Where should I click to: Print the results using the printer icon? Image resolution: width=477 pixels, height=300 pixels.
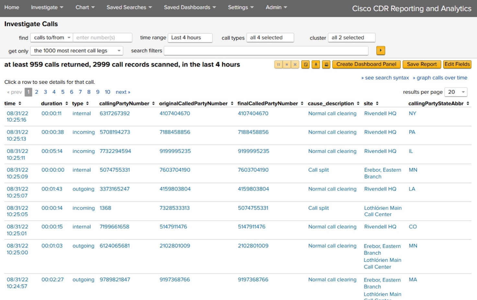click(326, 65)
